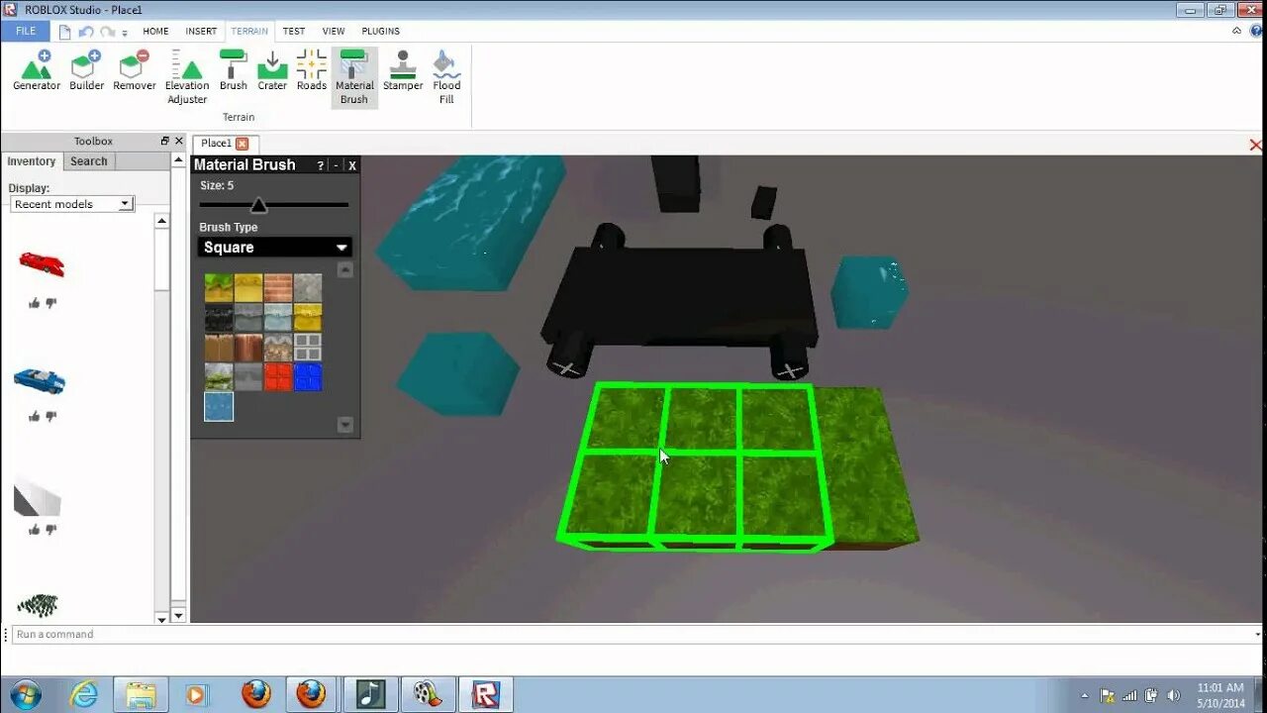Select the terrain Builder tool
Image resolution: width=1267 pixels, height=713 pixels.
[x=86, y=71]
